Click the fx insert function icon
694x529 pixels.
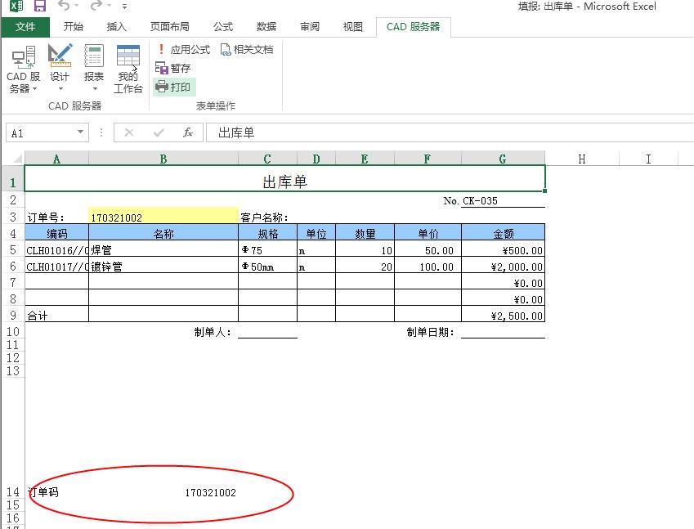[187, 132]
